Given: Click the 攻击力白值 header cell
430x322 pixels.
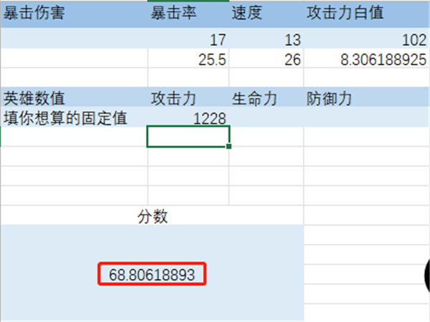Looking at the screenshot, I should (x=365, y=14).
